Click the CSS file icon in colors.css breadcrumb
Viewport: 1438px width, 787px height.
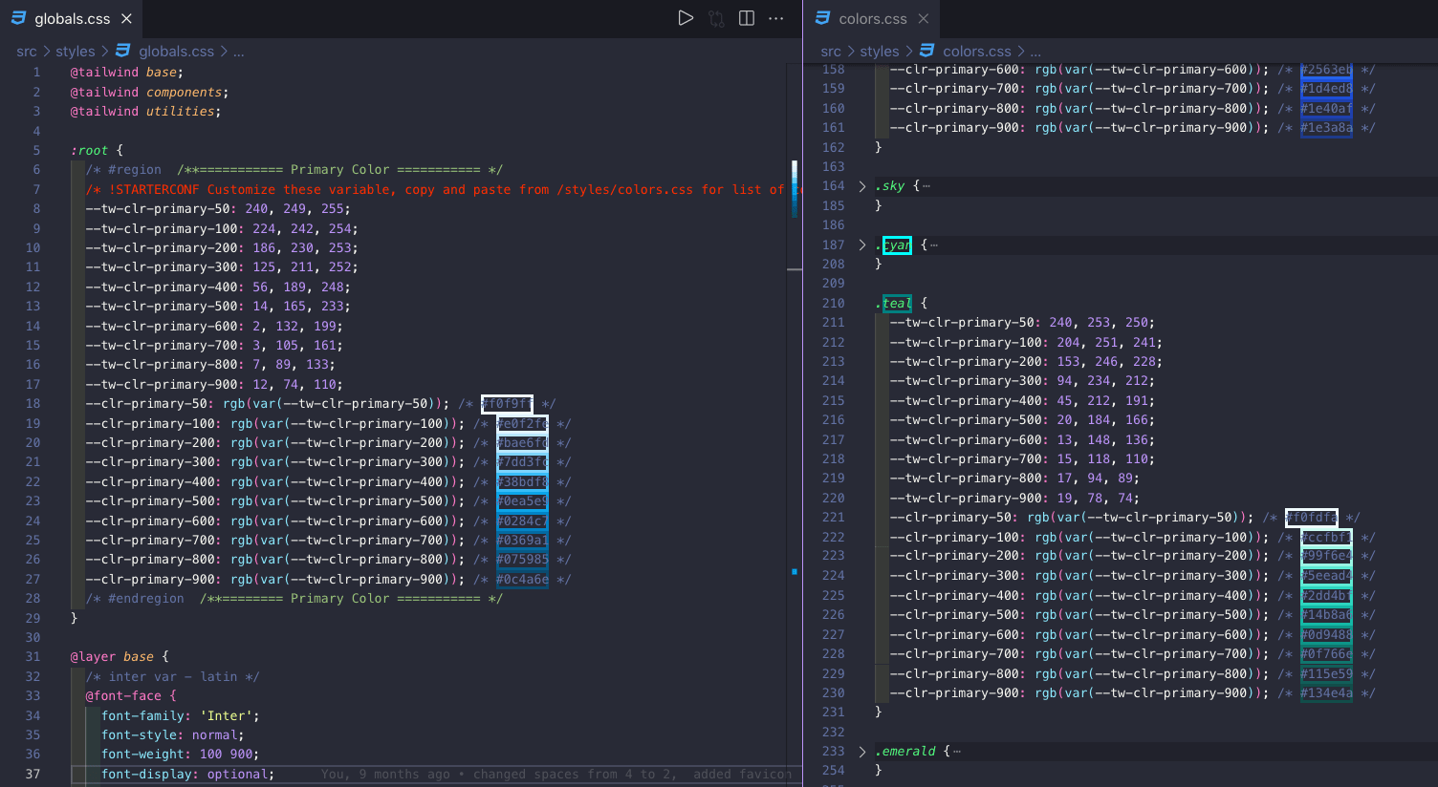click(x=926, y=51)
